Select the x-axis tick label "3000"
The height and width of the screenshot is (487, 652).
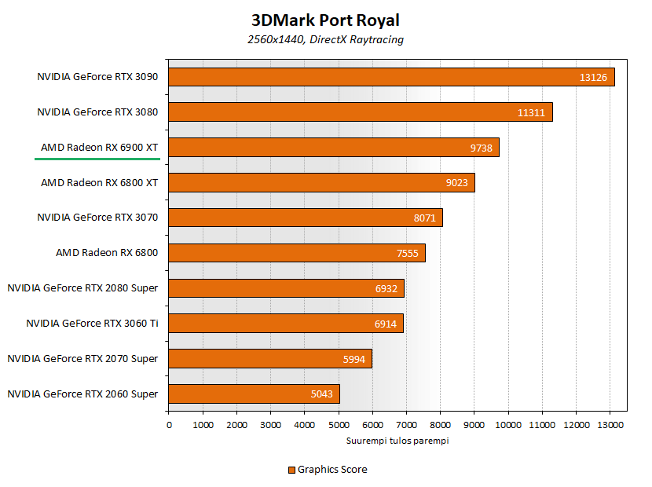point(271,425)
